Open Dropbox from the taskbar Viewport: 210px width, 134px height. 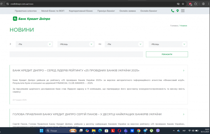coord(132,131)
